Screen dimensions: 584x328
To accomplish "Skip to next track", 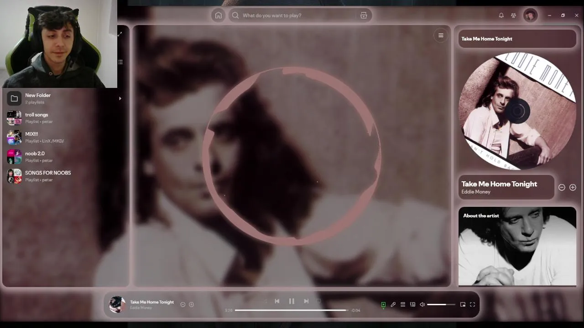I will 306,301.
